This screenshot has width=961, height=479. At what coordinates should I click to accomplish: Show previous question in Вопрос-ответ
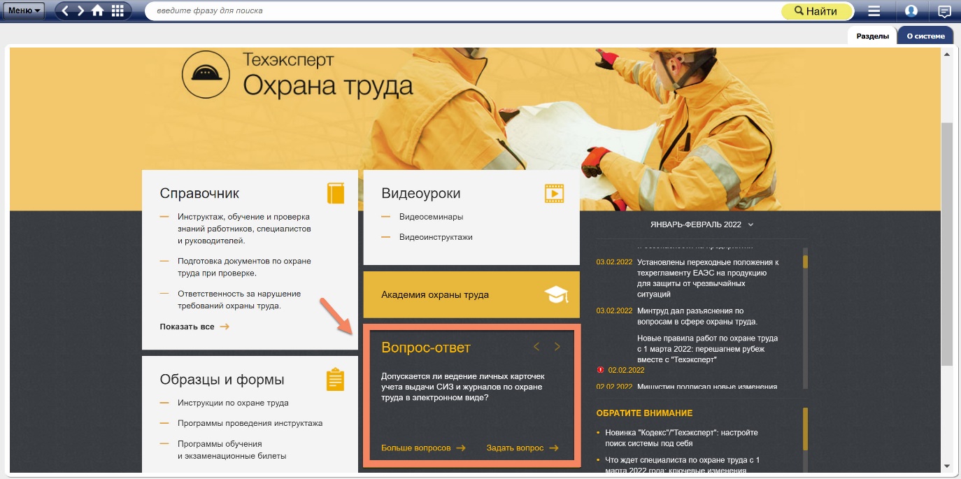[x=536, y=347]
